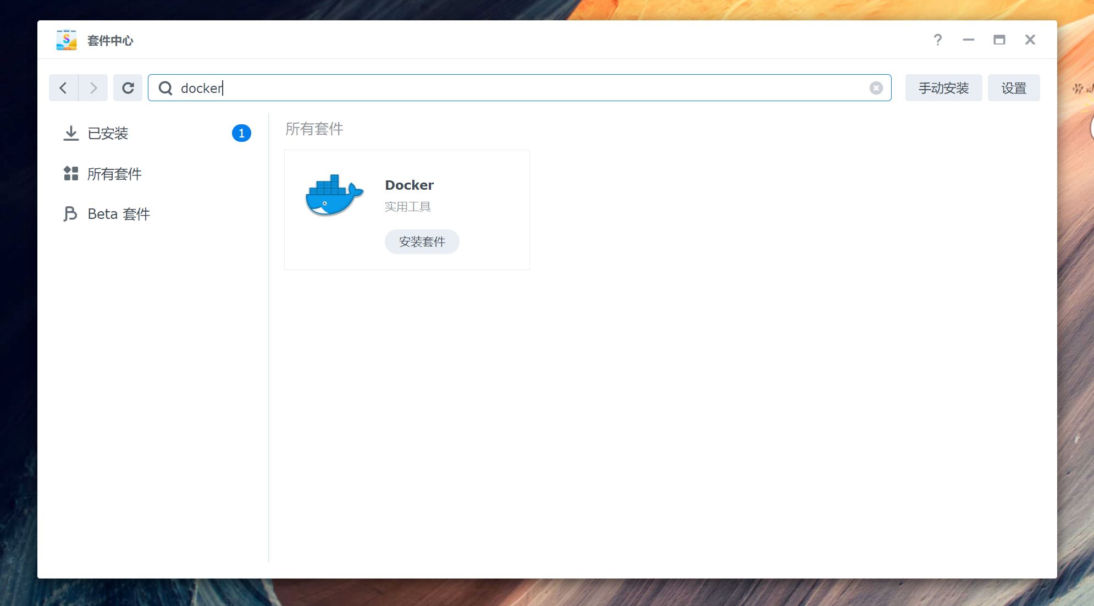
Task: Click 手动安装 for manual installation
Action: 943,87
